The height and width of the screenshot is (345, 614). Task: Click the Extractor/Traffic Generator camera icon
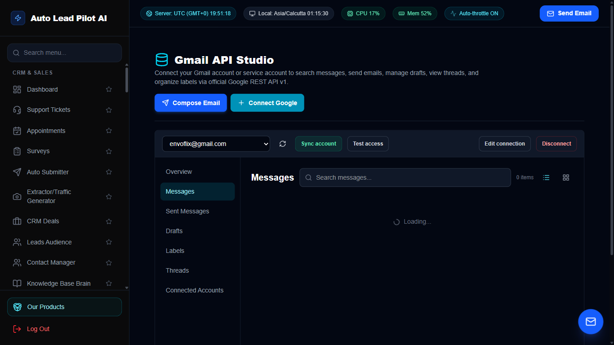(17, 197)
